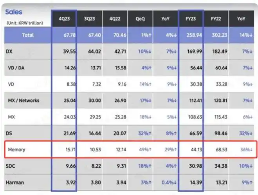258x195 pixels.
Task: Click the 4Q22 column header
Action: (115, 18)
